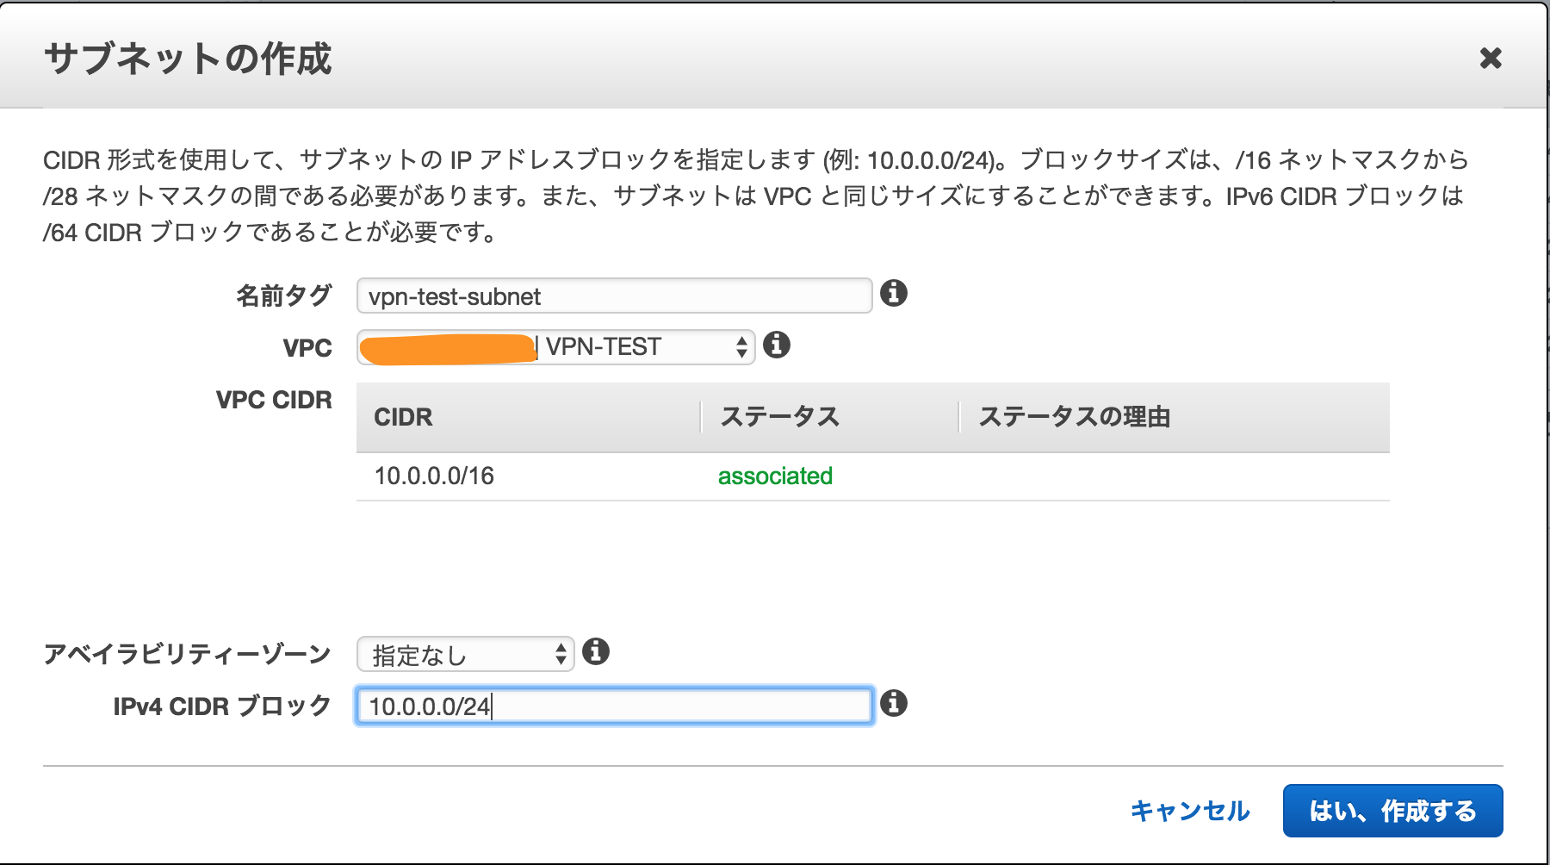The image size is (1550, 865).
Task: Click info icon beside VPC dropdown
Action: (777, 345)
